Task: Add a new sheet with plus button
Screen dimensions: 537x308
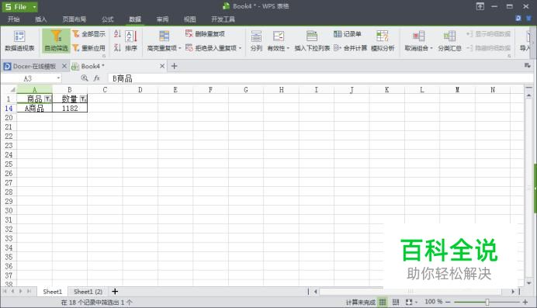Action: pos(115,292)
